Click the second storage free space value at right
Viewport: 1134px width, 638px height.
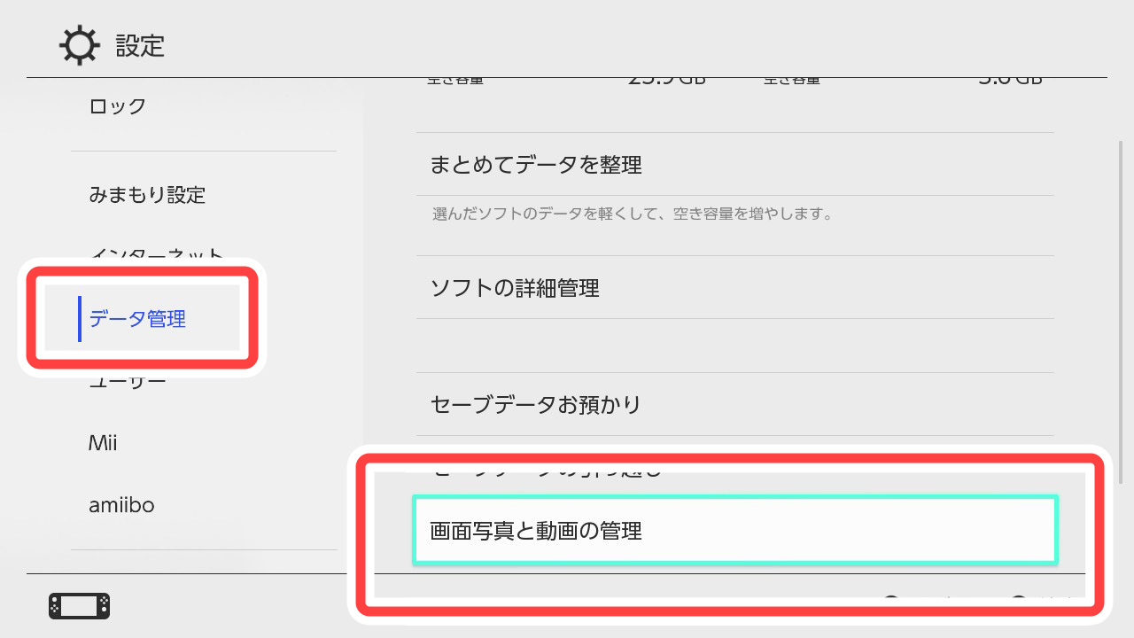pyautogui.click(x=1009, y=81)
